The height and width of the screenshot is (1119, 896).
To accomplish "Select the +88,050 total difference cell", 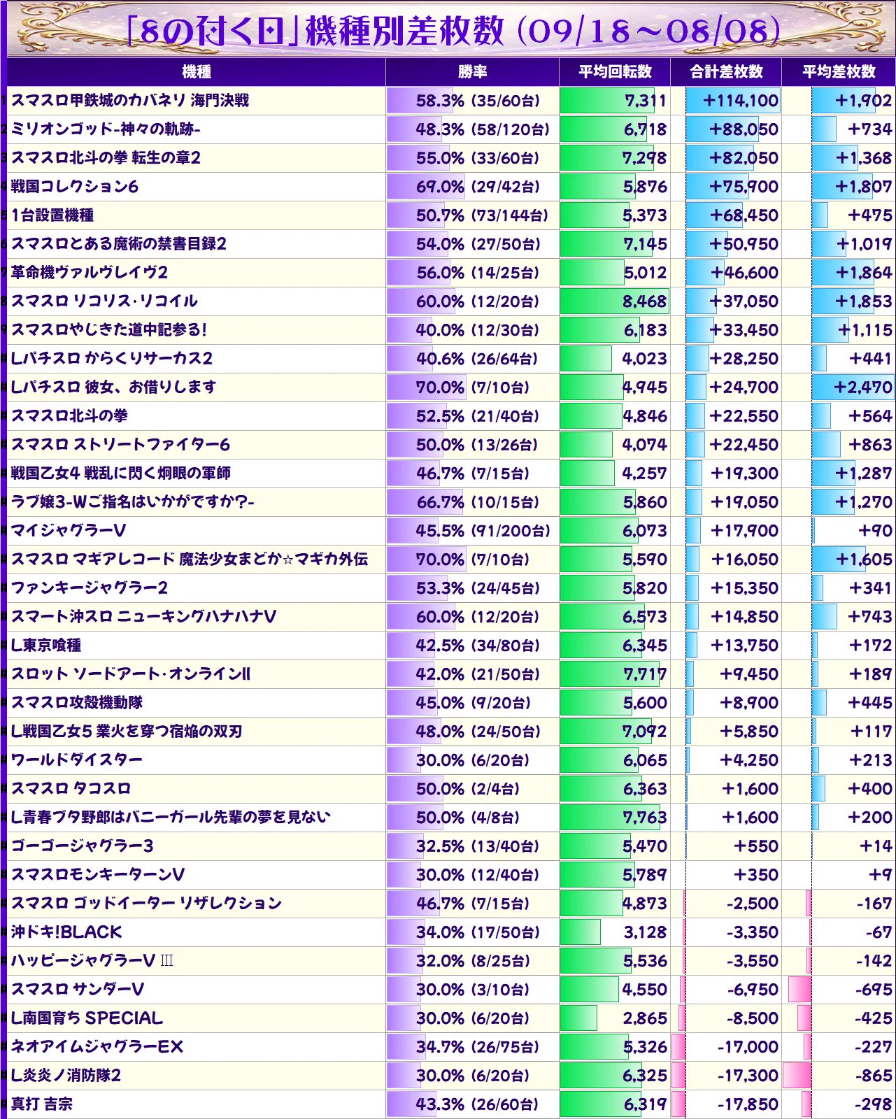I will point(726,129).
